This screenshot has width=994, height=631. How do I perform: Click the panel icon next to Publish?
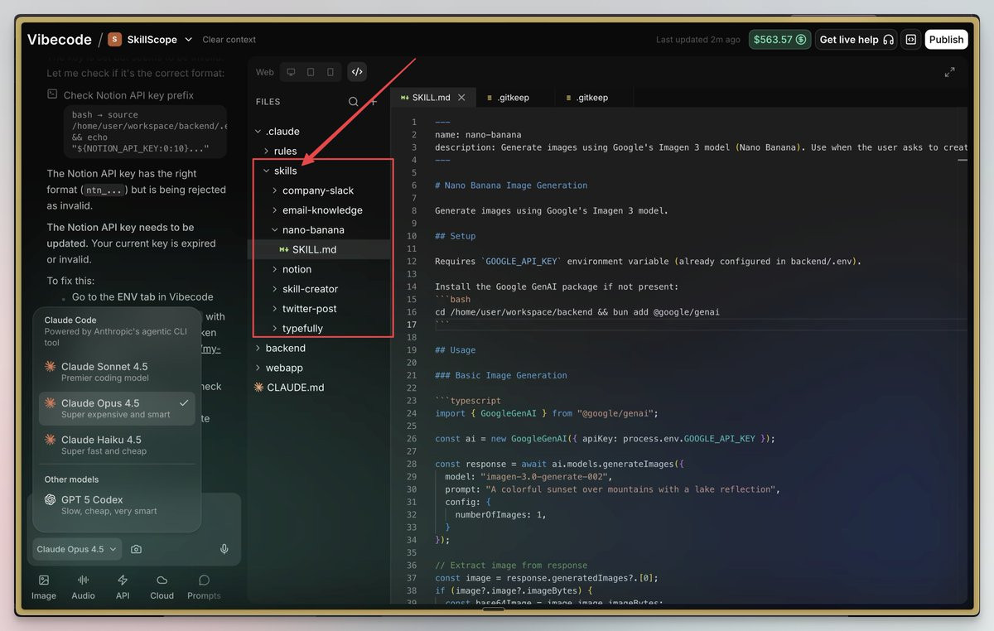[x=910, y=40]
